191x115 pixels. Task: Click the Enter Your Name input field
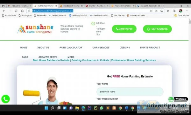point(130,92)
